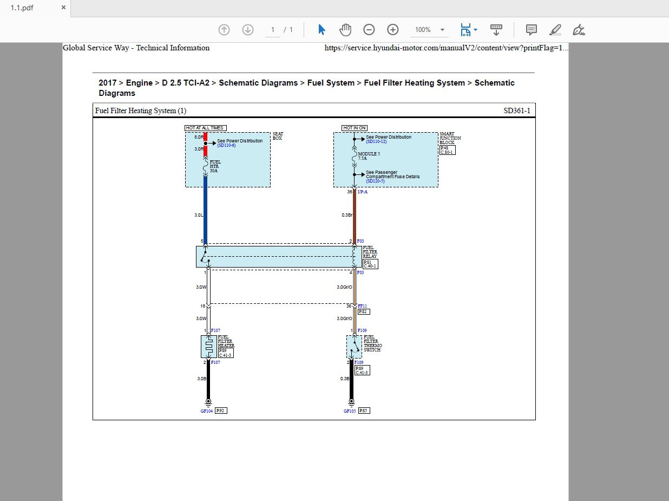The image size is (669, 501).
Task: Click the GF104 ground label
Action: (x=206, y=411)
